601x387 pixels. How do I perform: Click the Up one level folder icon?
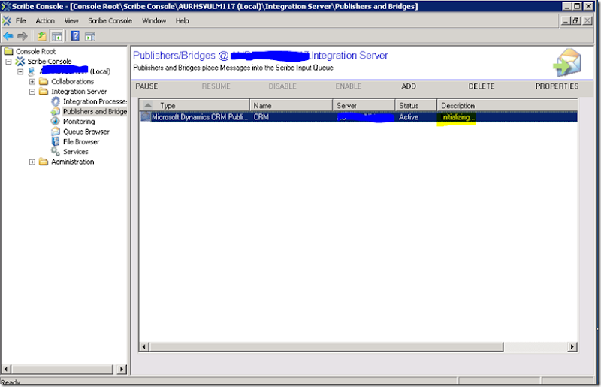point(41,36)
